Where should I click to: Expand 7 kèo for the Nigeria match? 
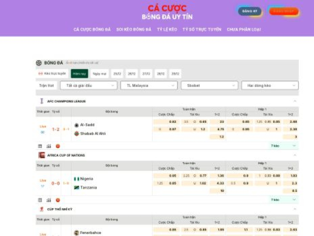(x=283, y=200)
